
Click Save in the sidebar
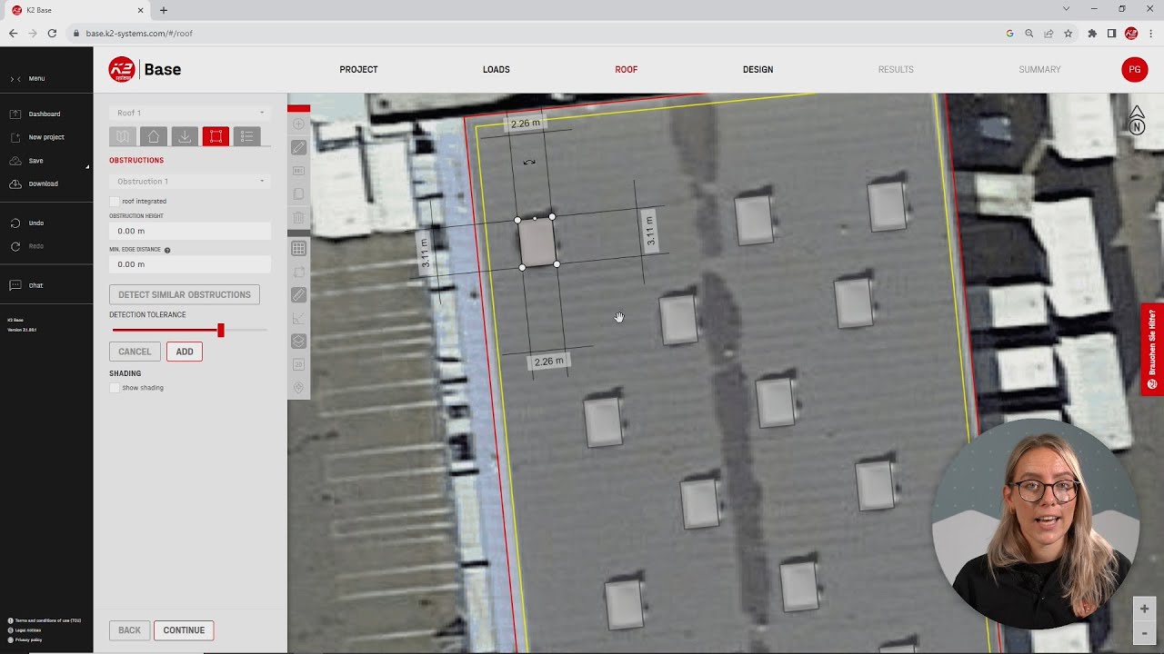(26, 161)
